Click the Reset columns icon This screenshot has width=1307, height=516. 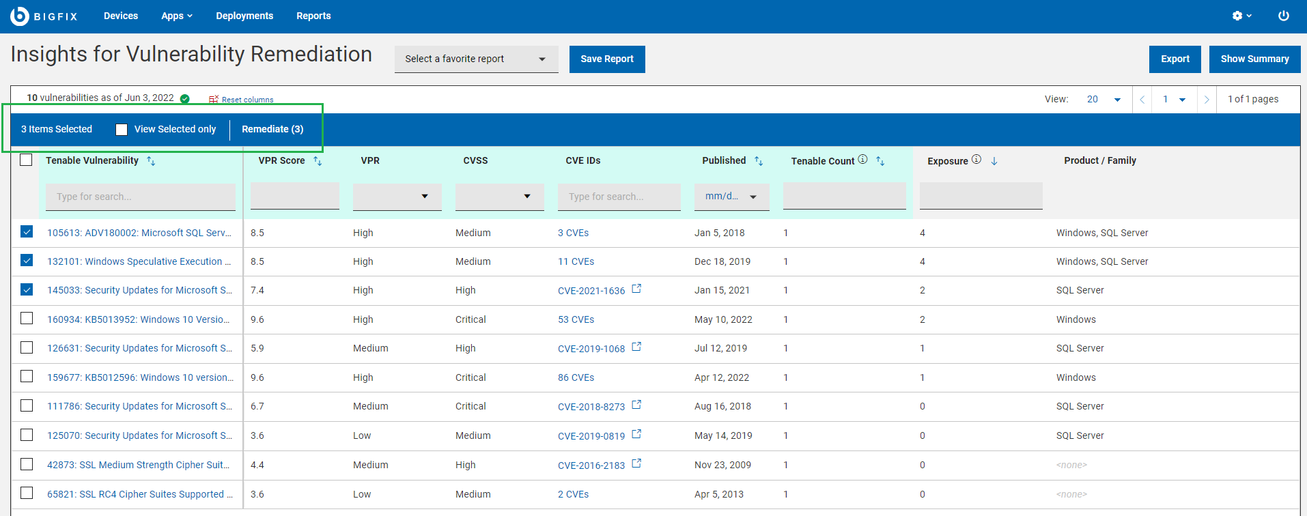click(x=214, y=100)
